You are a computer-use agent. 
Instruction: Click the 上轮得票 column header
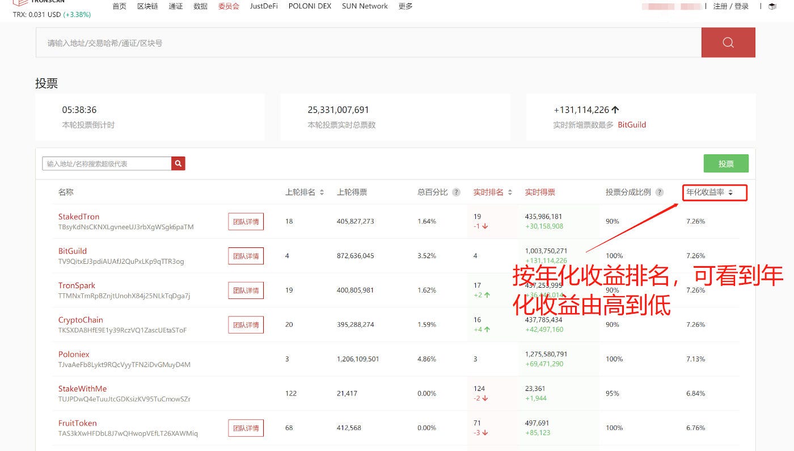click(352, 192)
